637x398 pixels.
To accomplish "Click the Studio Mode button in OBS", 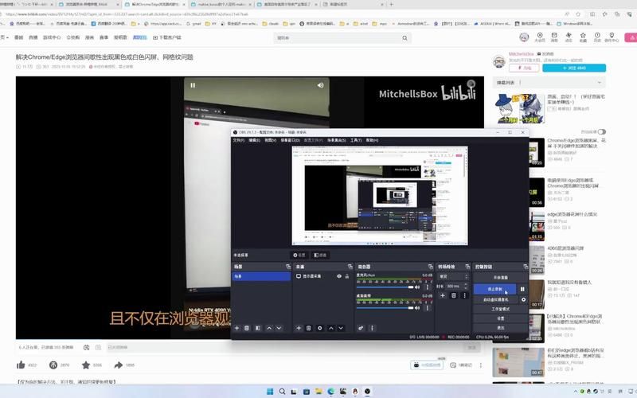I will click(501, 309).
